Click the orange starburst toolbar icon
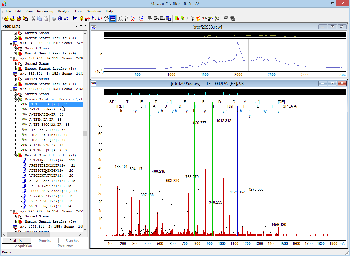 [198, 19]
